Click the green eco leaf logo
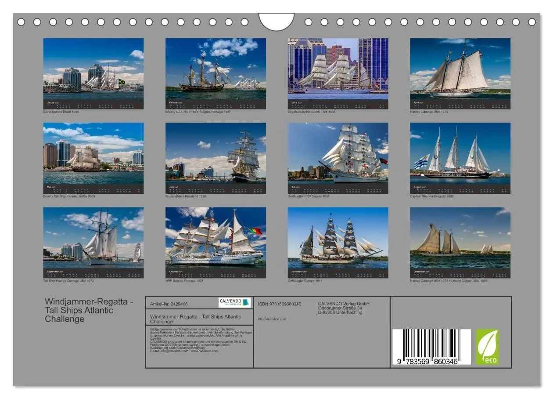553x399 pixels. [x=488, y=347]
